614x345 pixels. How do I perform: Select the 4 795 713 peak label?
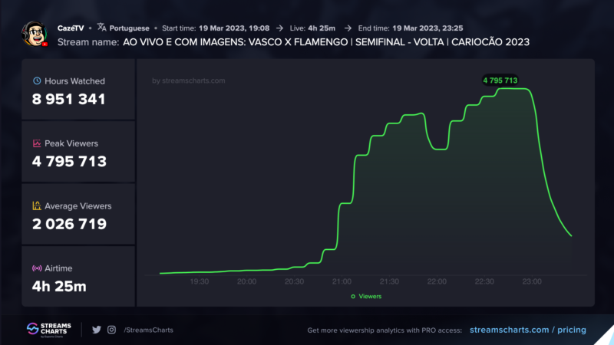(500, 80)
